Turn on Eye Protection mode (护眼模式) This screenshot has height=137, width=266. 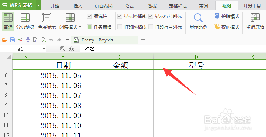click(227, 16)
